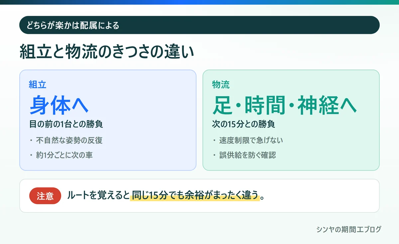Click the large blue '身体へ' text

[59, 105]
